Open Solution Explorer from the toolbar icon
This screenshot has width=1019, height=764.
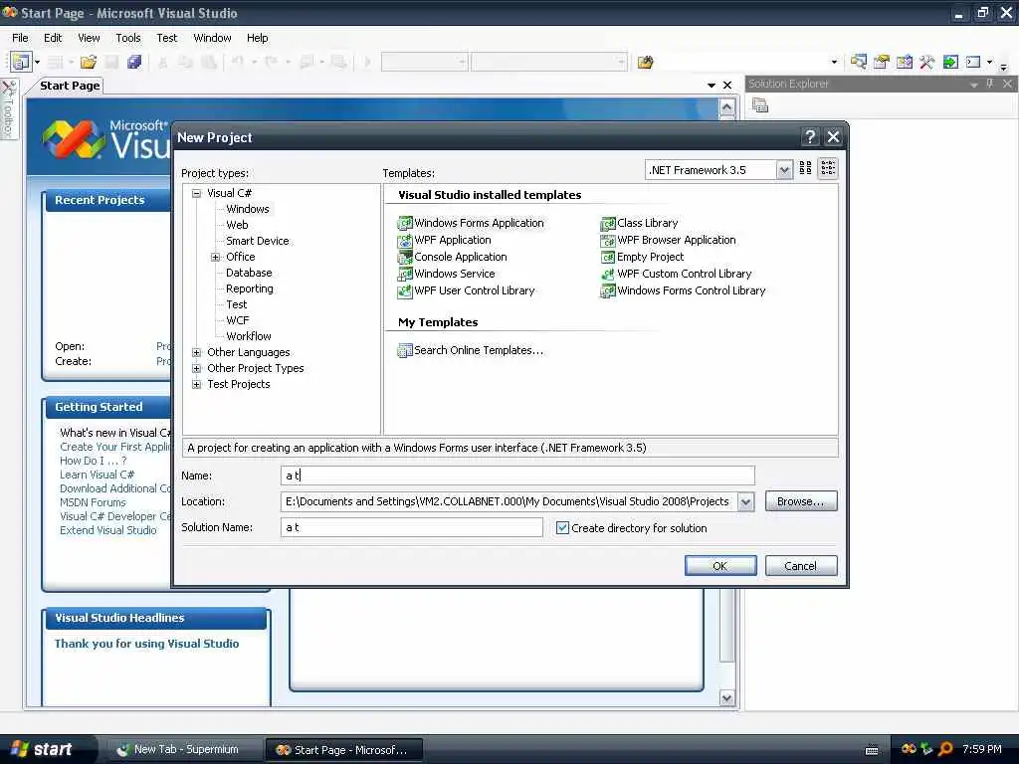click(x=859, y=63)
